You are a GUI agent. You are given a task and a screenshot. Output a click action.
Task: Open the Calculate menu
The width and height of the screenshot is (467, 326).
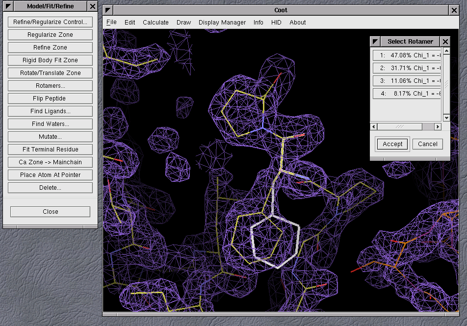pos(156,23)
